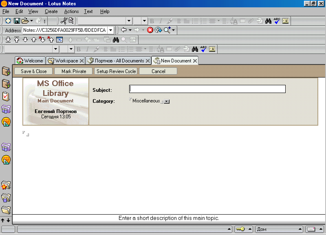Open the first bookmark icon in sidebar
This screenshot has height=235, width=326.
tap(6, 71)
